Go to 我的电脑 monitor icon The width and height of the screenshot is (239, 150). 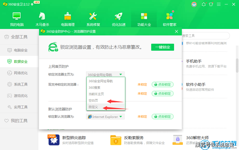[x=17, y=16]
